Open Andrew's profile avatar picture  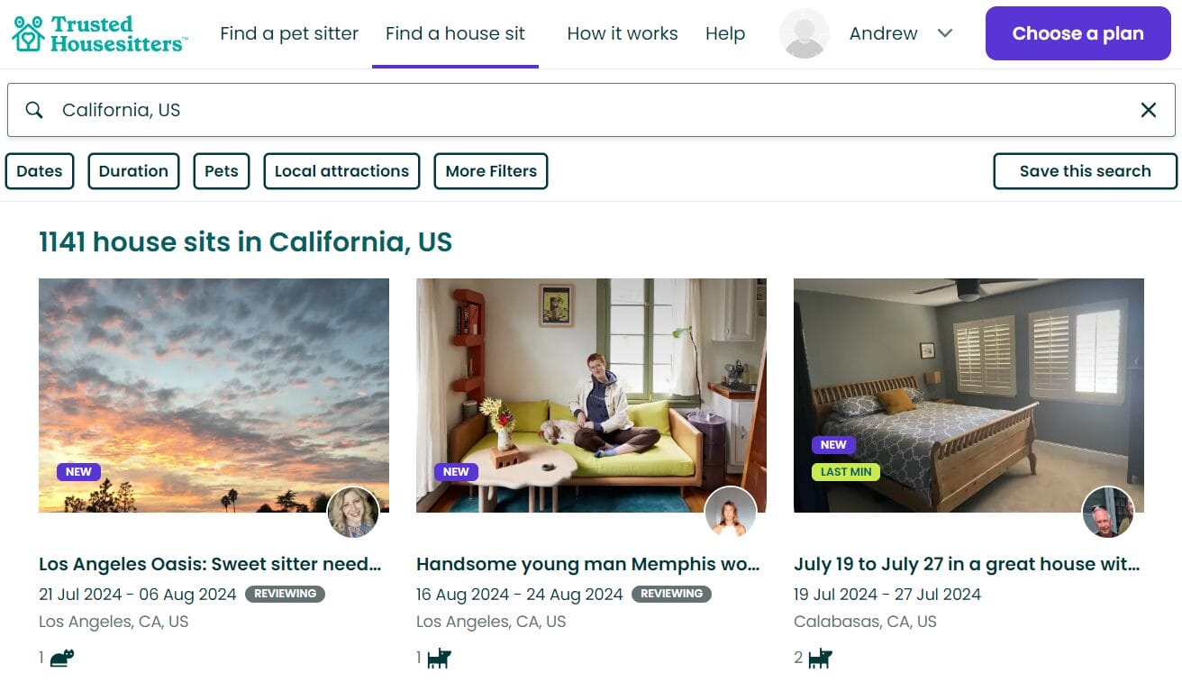point(804,33)
